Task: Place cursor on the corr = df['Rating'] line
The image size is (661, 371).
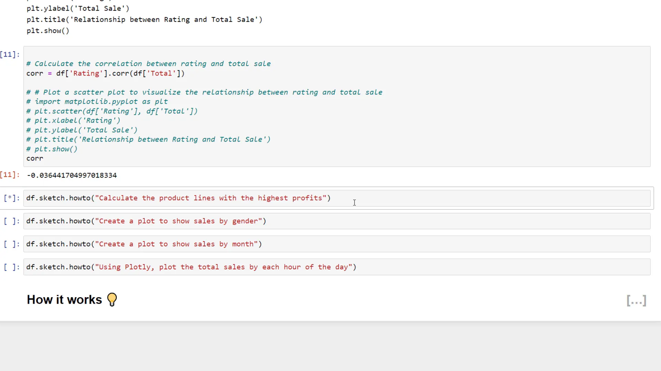Action: [105, 74]
